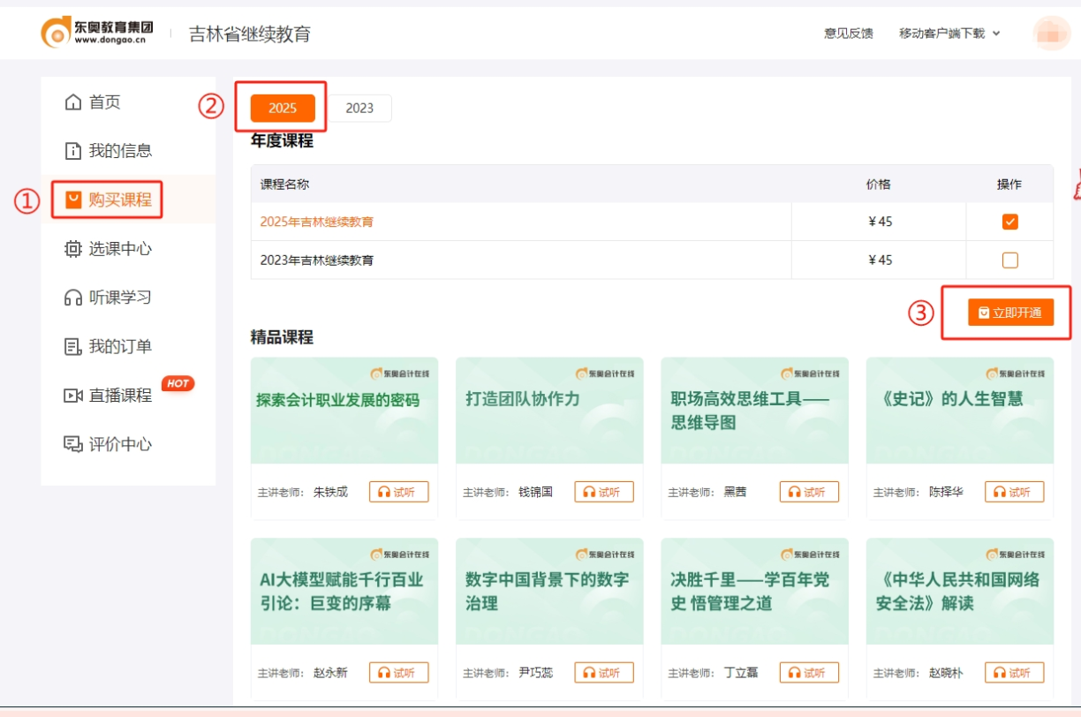Screen dimensions: 1081x717
Task: Open the 首页 sidebar icon
Action: (x=98, y=102)
